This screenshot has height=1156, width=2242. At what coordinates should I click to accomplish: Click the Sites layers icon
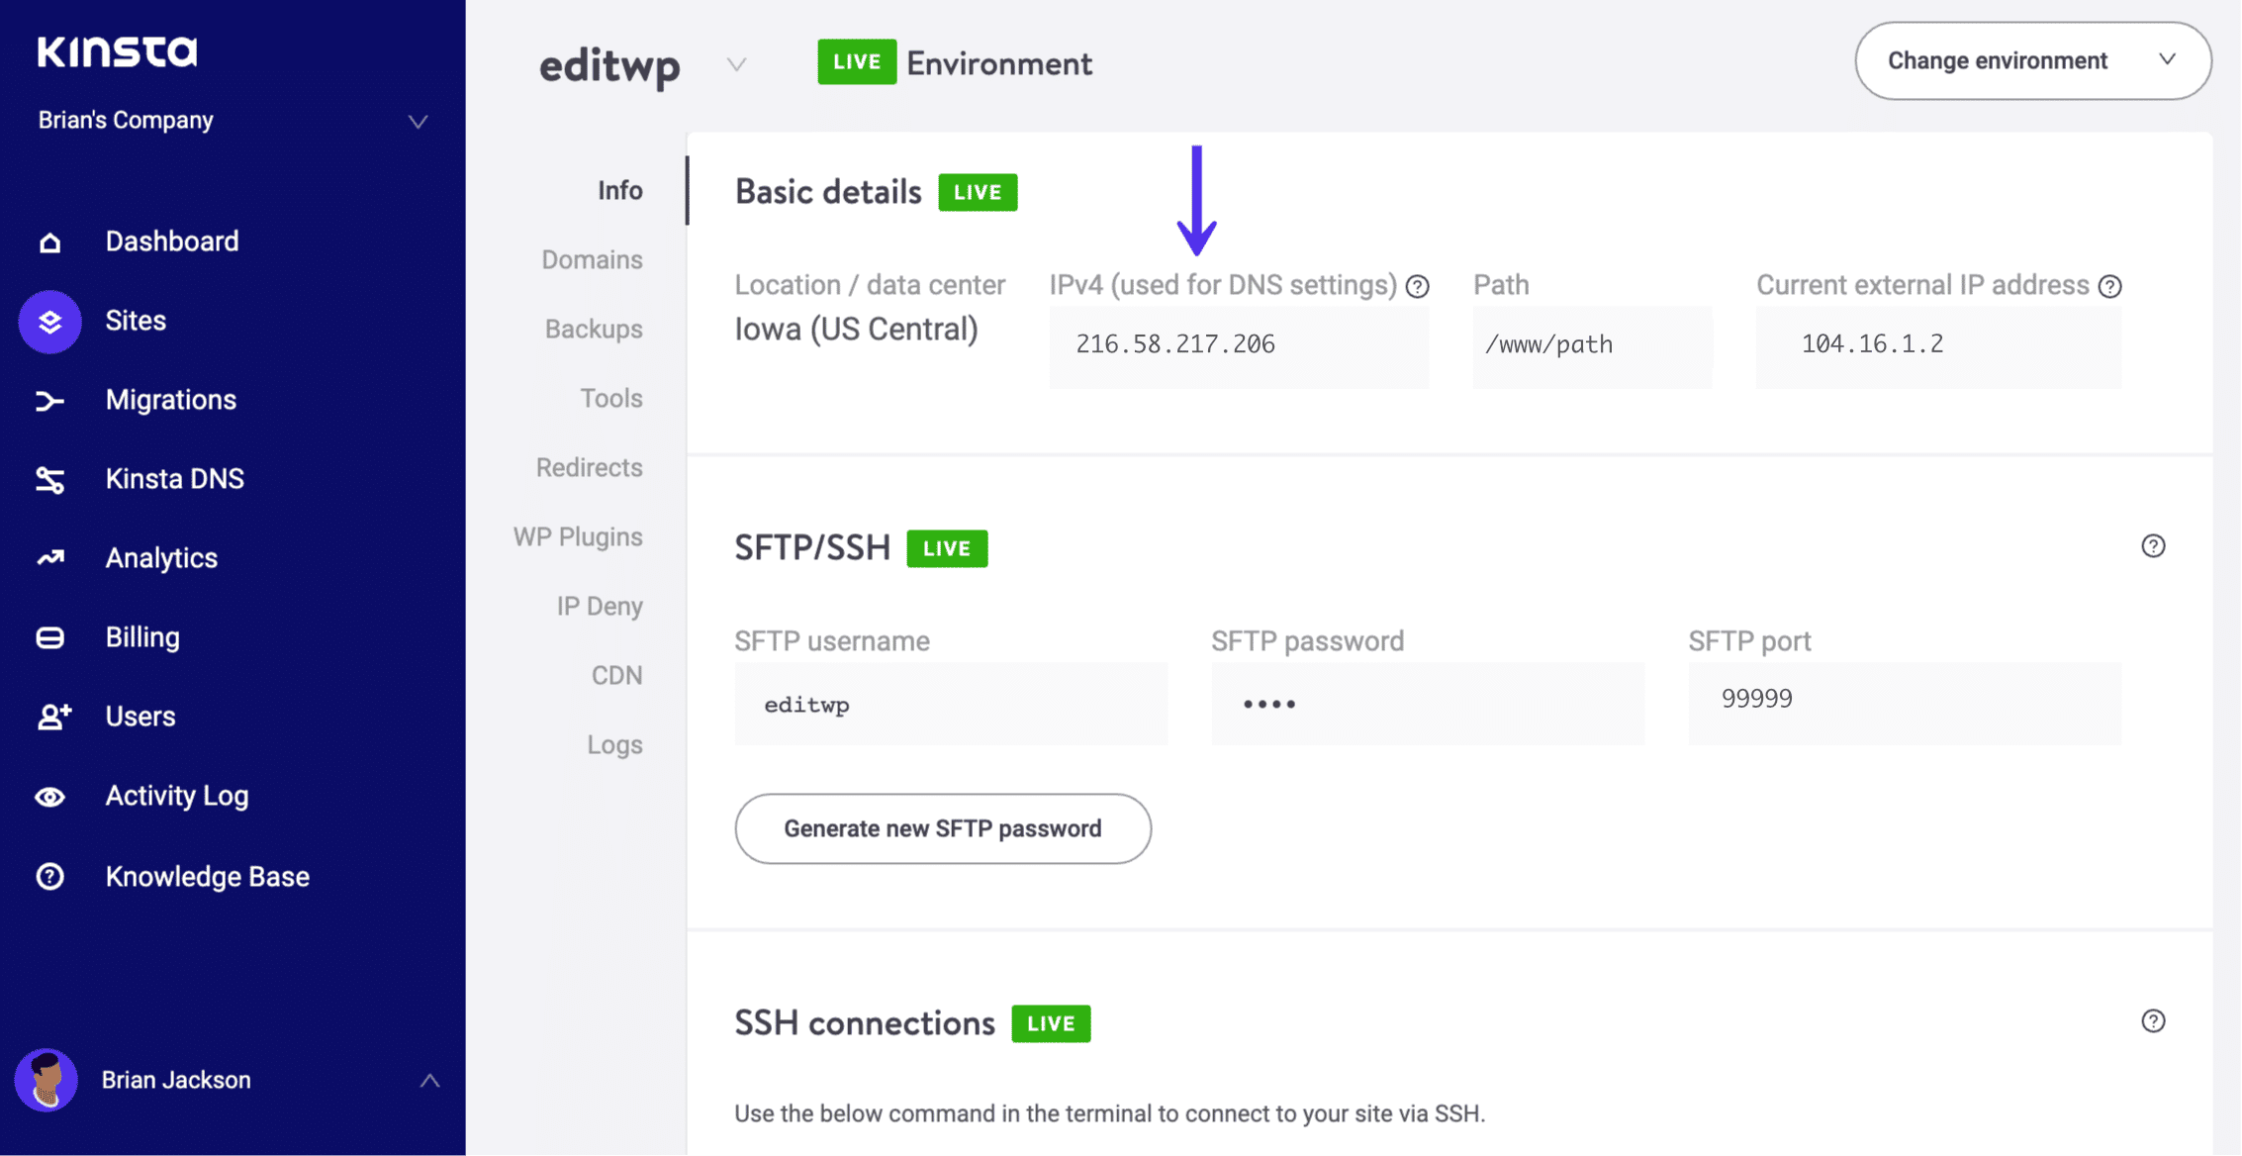tap(49, 322)
